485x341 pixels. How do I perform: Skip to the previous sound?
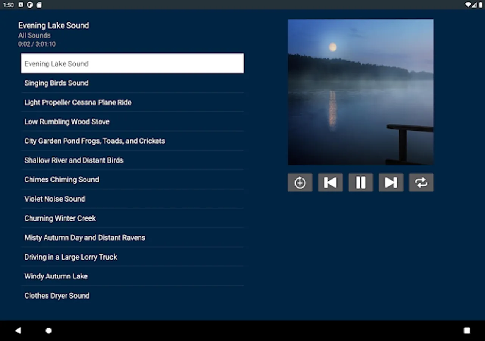coord(330,182)
